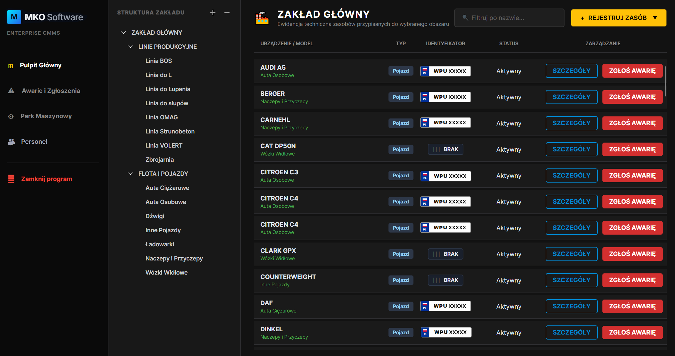675x356 pixels.
Task: Click the factory icon beside Zakład Główny title
Action: point(262,18)
